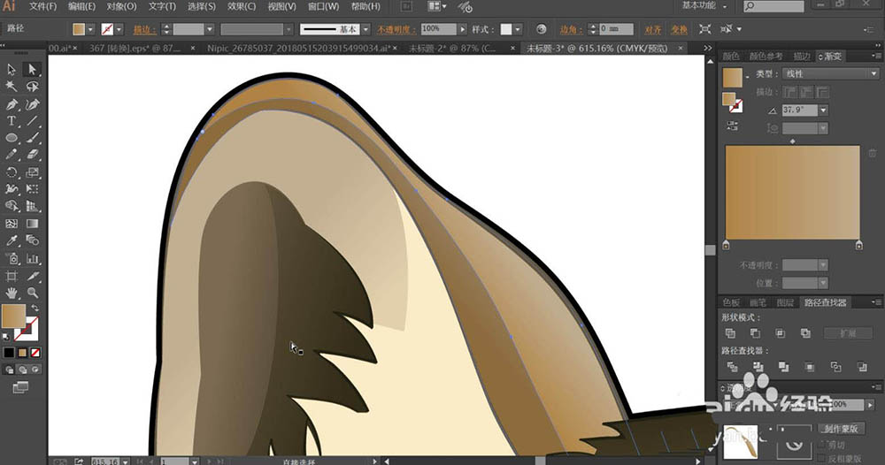The width and height of the screenshot is (885, 465).
Task: Click 描边 link in control bar
Action: click(x=144, y=29)
